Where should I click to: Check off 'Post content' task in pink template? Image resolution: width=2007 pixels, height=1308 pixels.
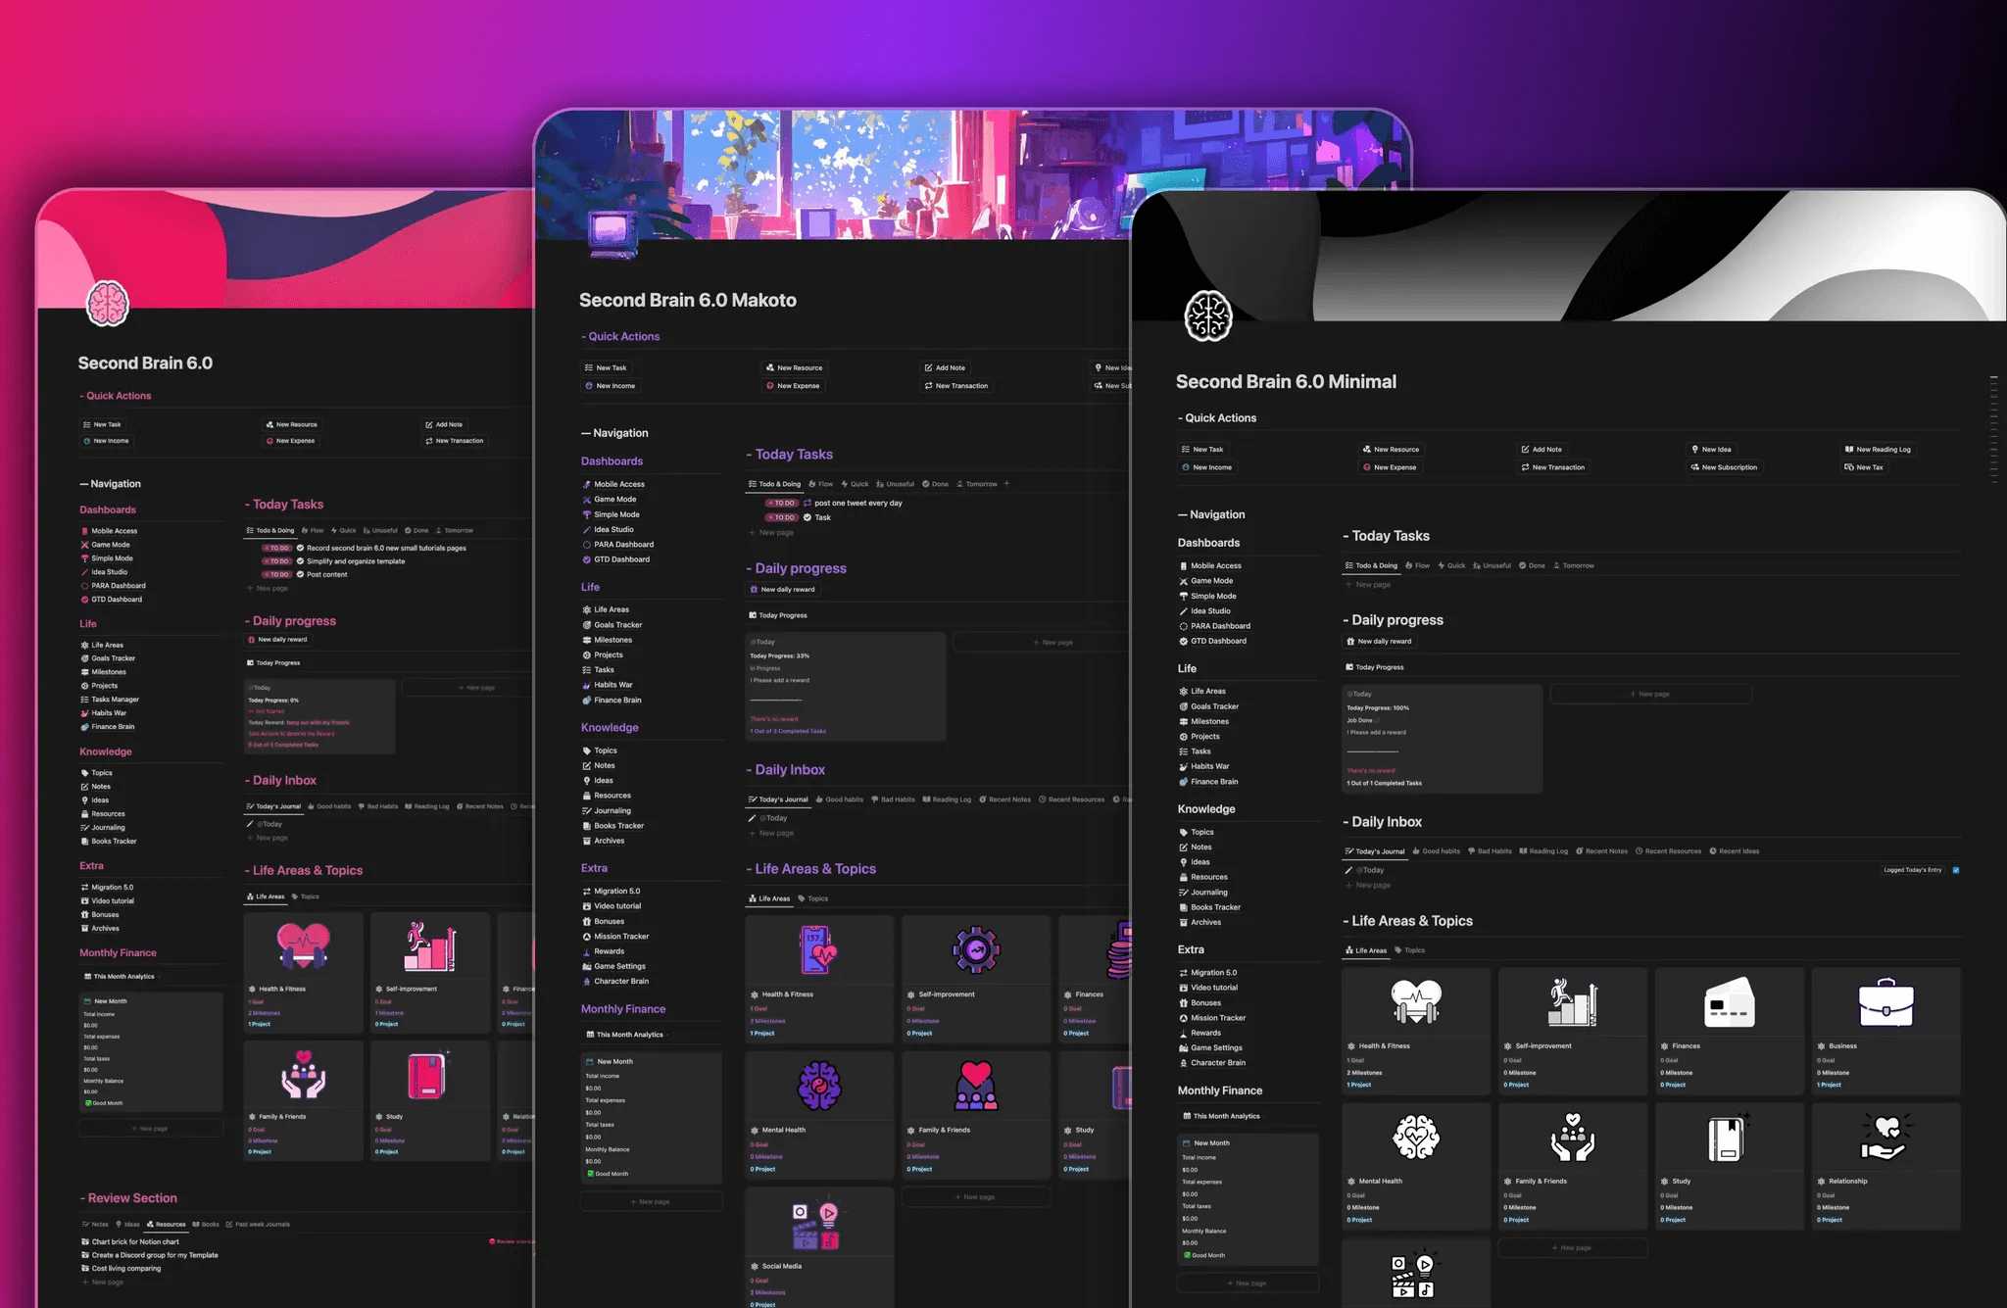(300, 574)
